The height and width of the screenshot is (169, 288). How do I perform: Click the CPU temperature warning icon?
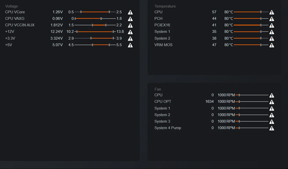tap(272, 12)
